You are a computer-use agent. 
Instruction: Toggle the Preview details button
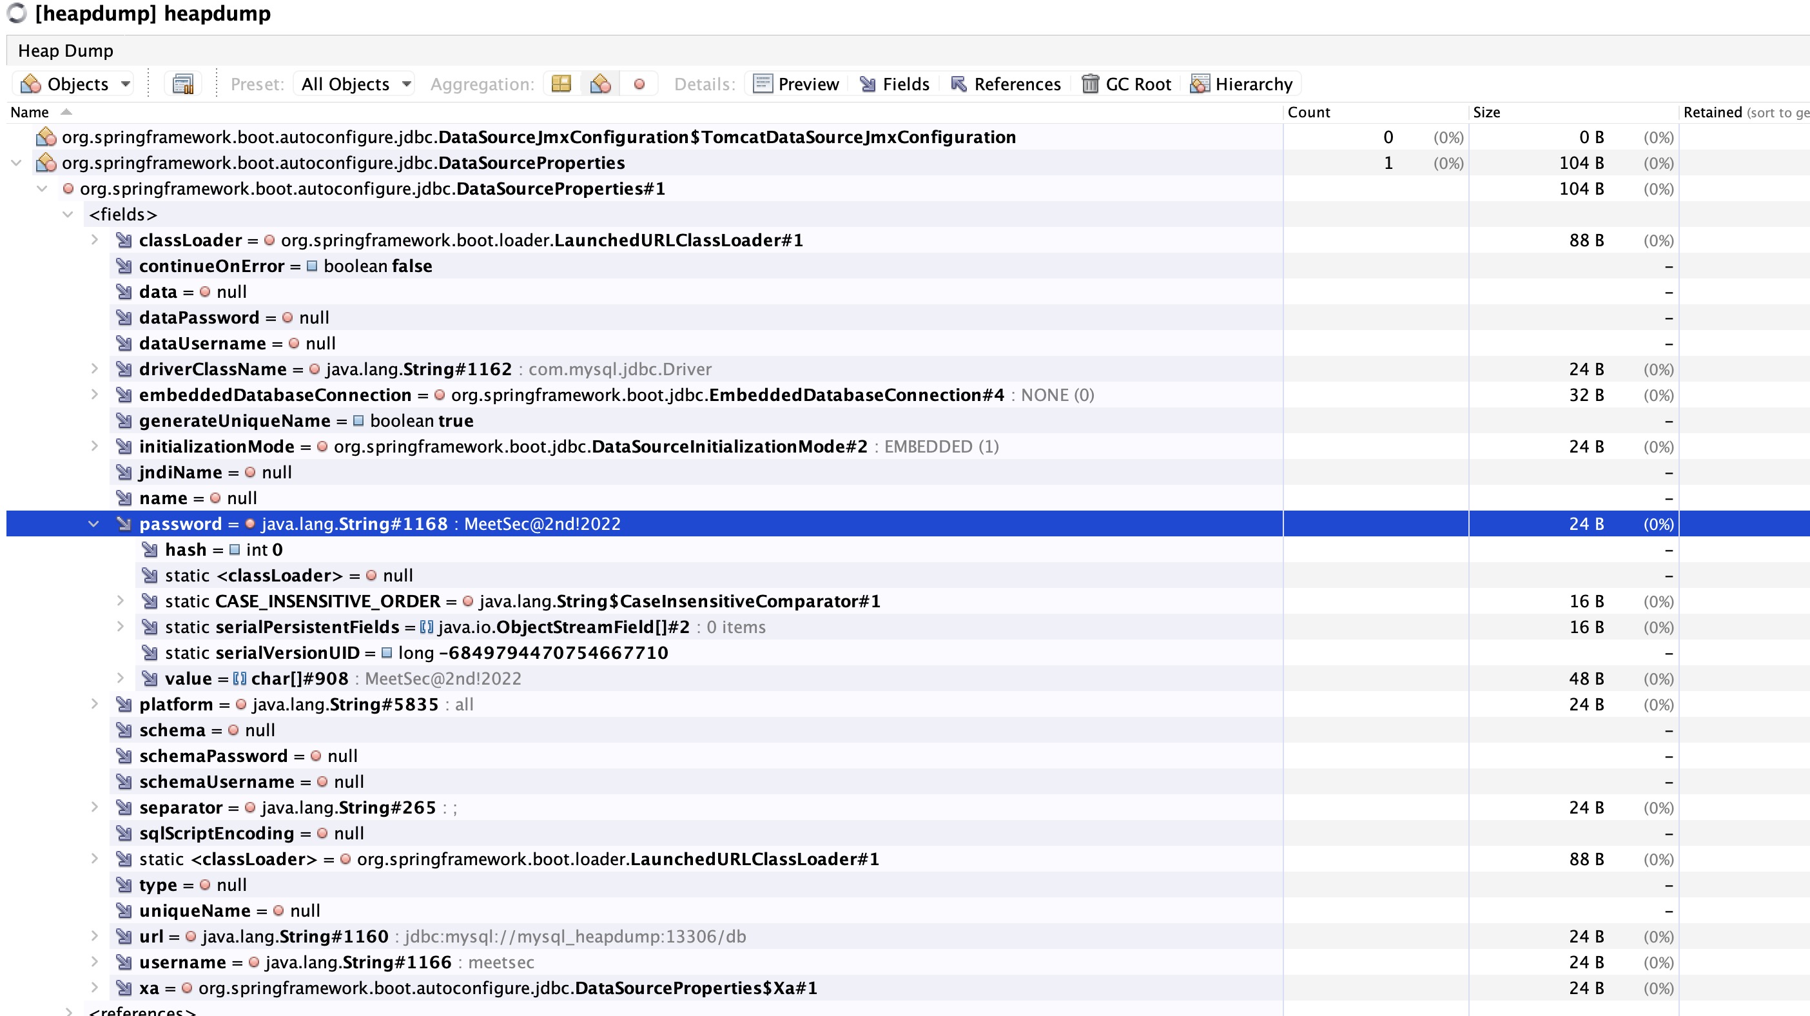(796, 84)
